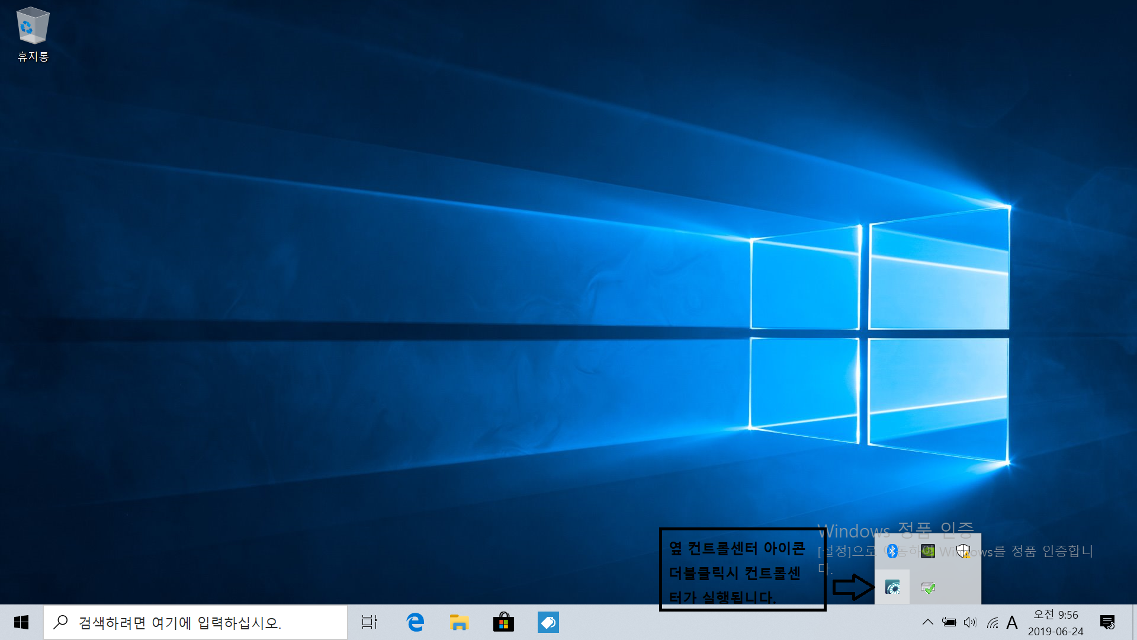
Task: Open the Task View button
Action: [370, 622]
